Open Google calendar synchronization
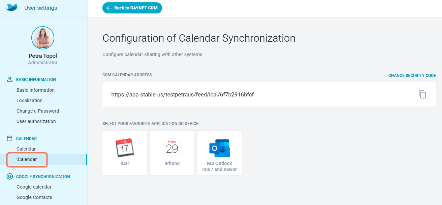This screenshot has width=442, height=205. click(34, 187)
